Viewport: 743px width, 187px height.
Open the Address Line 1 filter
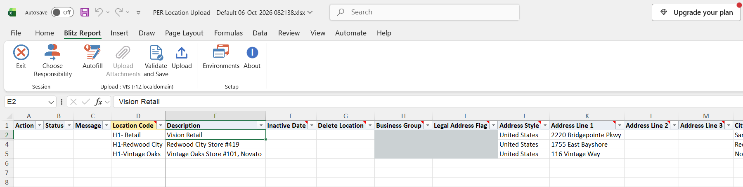620,125
